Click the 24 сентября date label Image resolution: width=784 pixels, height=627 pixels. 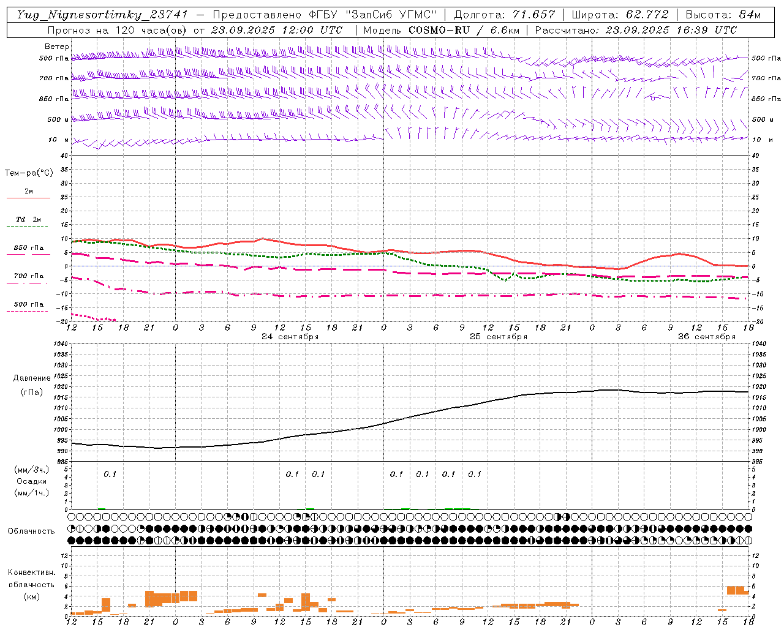290,337
